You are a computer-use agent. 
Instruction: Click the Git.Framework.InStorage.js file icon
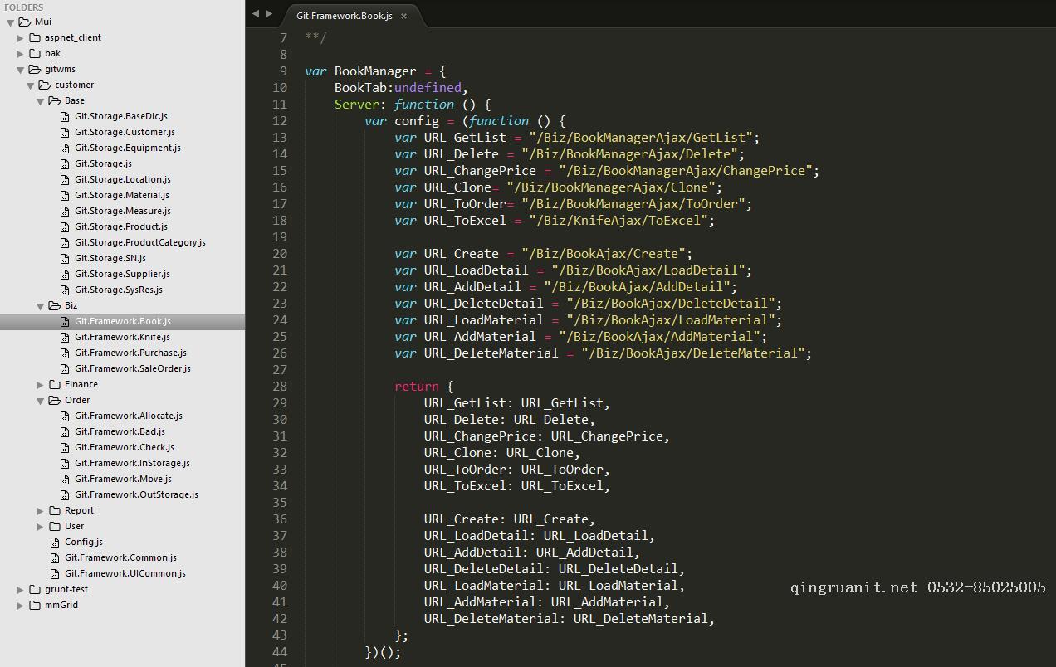pyautogui.click(x=65, y=463)
